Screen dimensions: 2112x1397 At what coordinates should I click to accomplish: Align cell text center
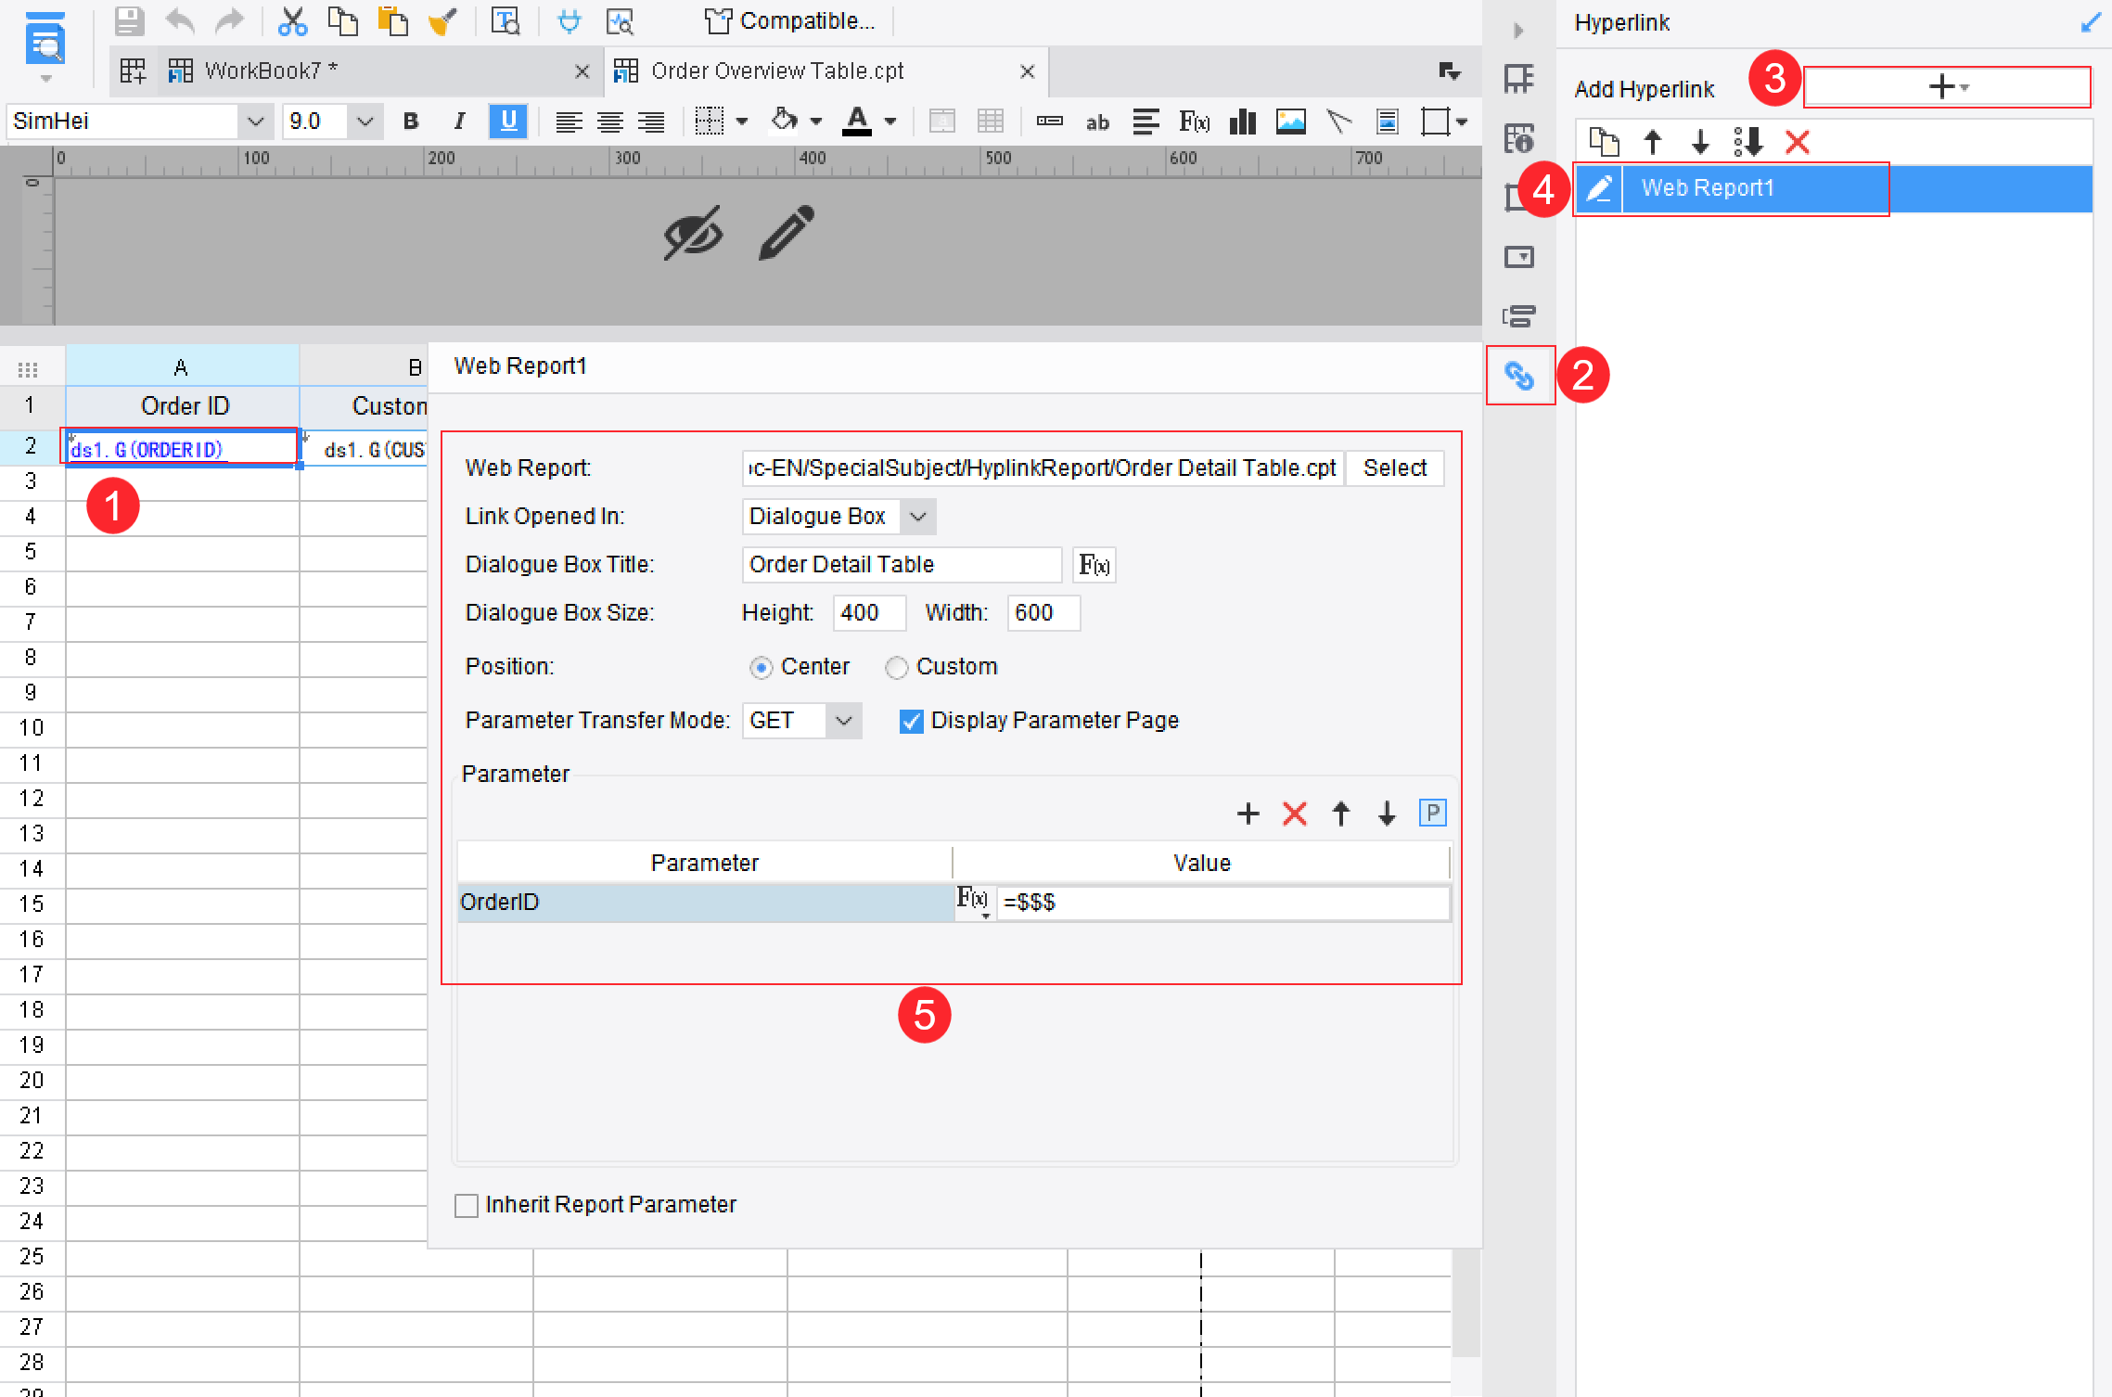click(609, 122)
